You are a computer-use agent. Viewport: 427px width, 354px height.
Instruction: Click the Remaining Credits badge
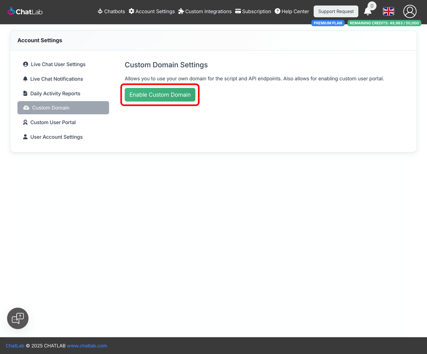coord(384,23)
